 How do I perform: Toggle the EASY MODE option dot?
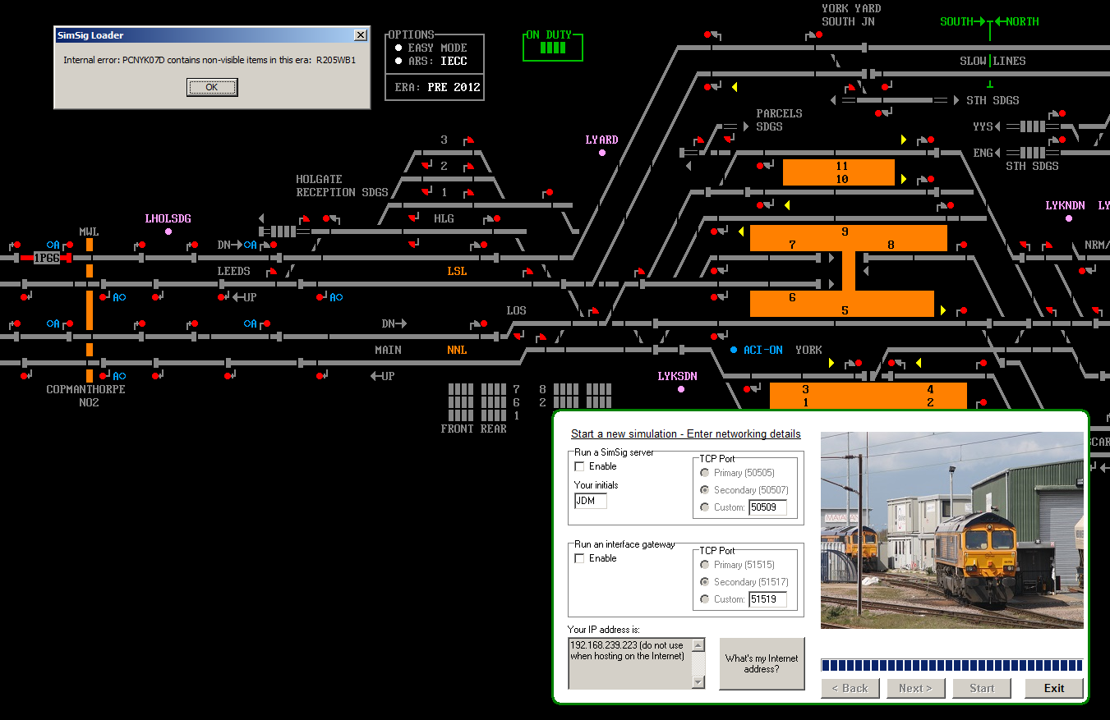click(398, 48)
